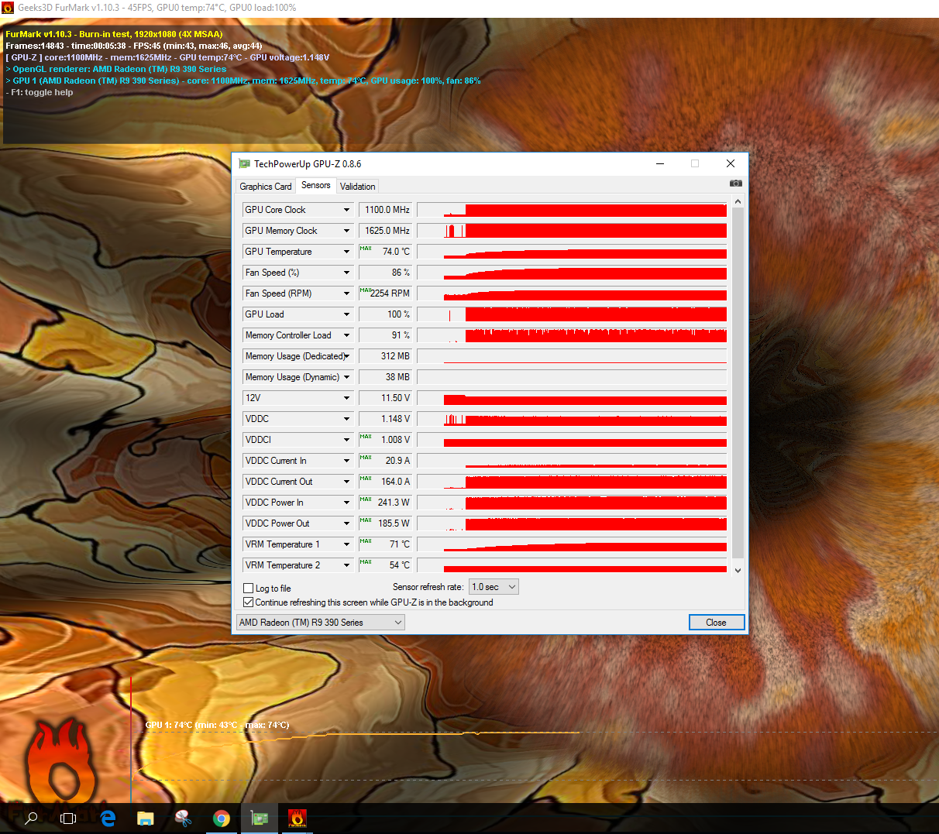
Task: Click the GPU-Z title bar app icon
Action: click(x=245, y=163)
